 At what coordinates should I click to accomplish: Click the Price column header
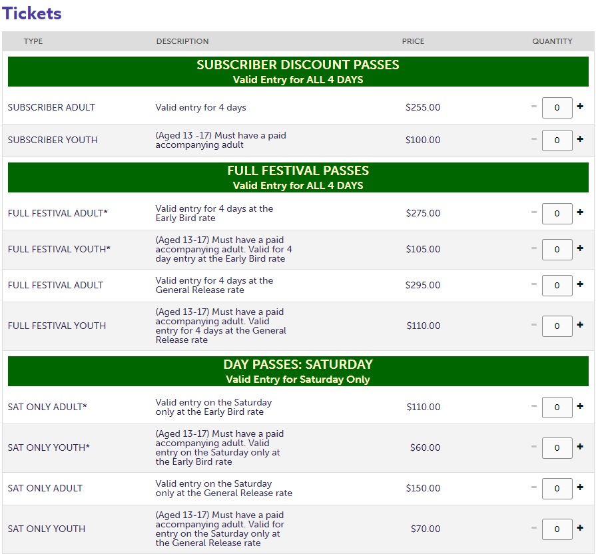coord(413,41)
